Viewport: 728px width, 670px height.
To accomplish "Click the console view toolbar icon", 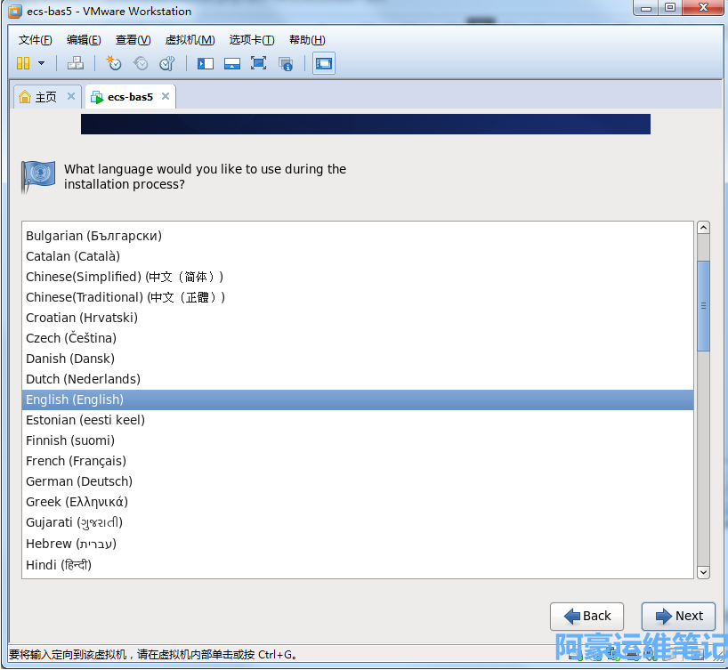I will pos(324,63).
